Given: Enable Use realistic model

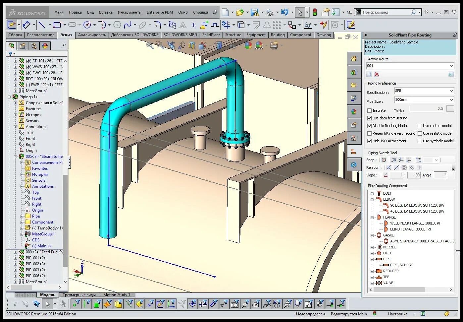Looking at the screenshot, I should [420, 133].
